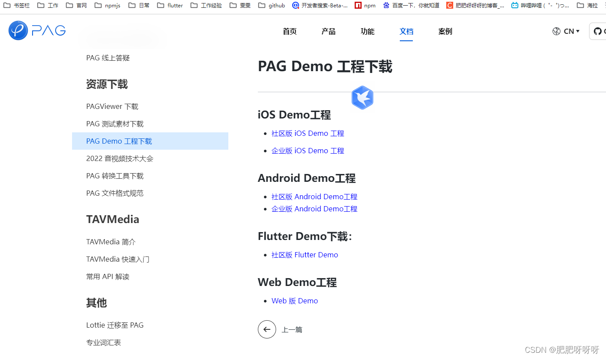The width and height of the screenshot is (606, 358).
Task: Open the 工作 bookmark folder
Action: click(48, 6)
